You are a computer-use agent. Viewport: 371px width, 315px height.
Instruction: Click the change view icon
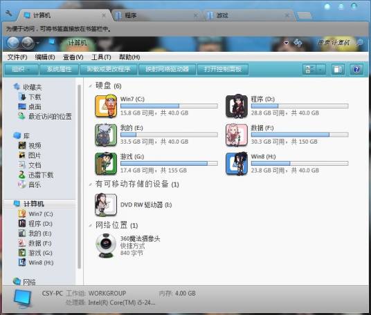point(310,69)
